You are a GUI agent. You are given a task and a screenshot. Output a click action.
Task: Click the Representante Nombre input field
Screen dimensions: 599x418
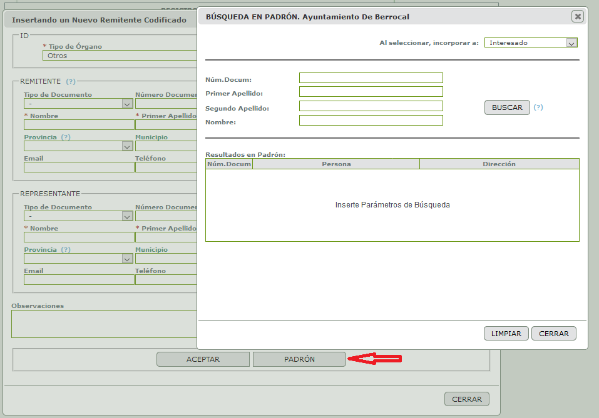79,237
